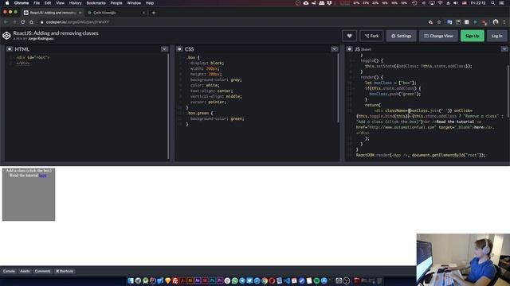This screenshot has width=510, height=286.
Task: Open Notification Center icon
Action: tap(502, 3)
